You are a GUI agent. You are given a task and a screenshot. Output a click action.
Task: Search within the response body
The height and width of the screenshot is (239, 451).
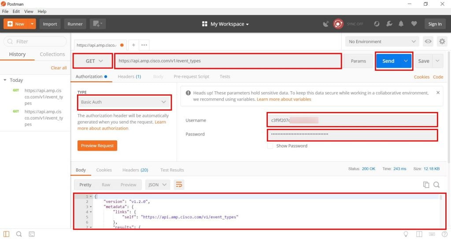click(x=436, y=185)
